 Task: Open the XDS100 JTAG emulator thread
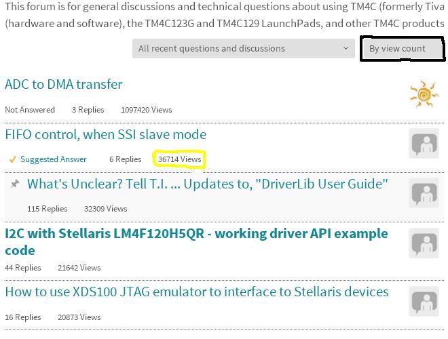click(197, 292)
